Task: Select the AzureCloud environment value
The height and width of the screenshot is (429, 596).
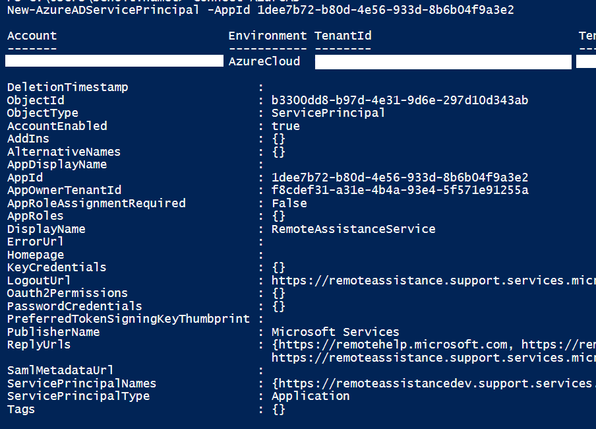Action: 264,61
